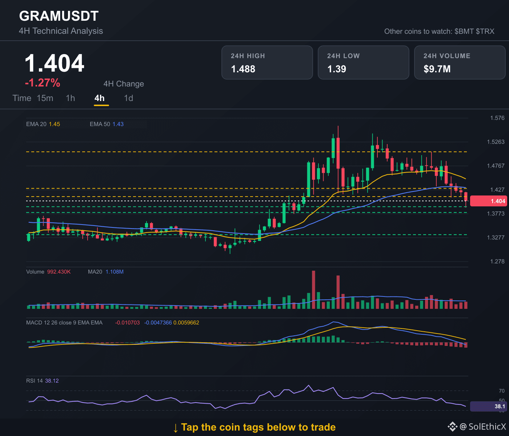
Task: Click the EMA 20 indicator value 1.45
Action: 55,124
